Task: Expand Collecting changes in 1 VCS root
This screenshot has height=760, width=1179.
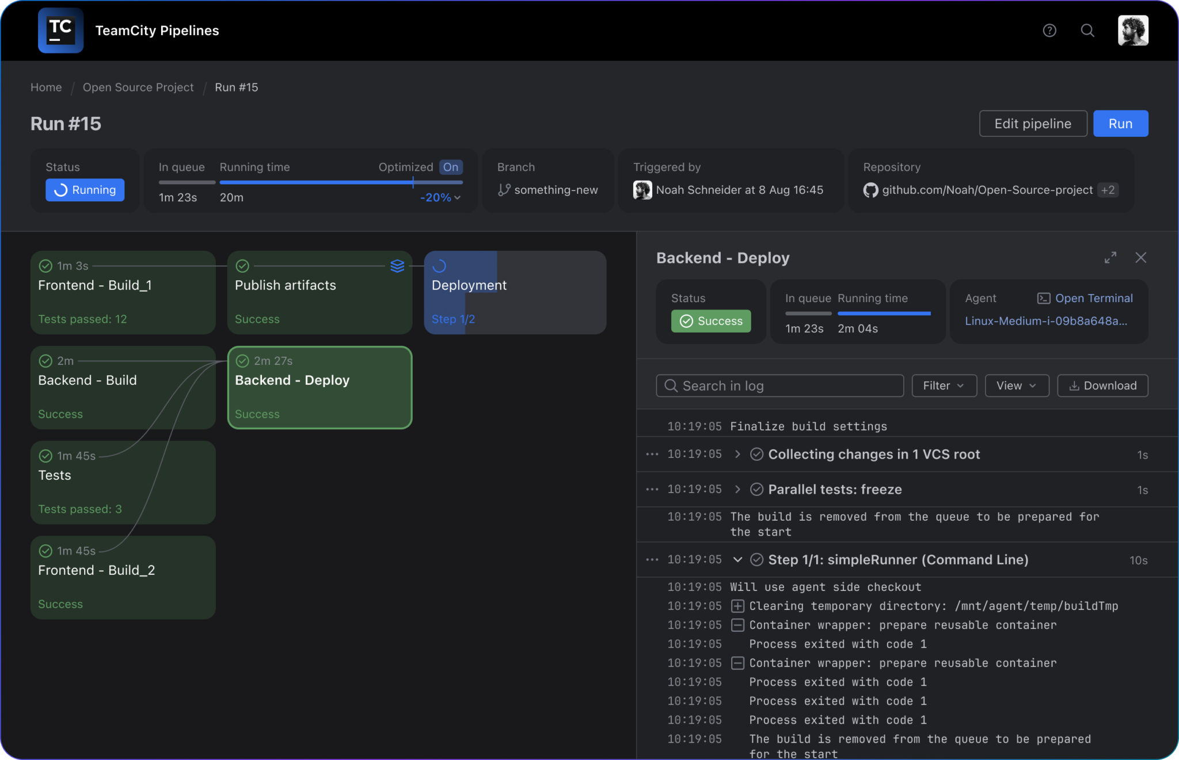Action: (x=737, y=455)
